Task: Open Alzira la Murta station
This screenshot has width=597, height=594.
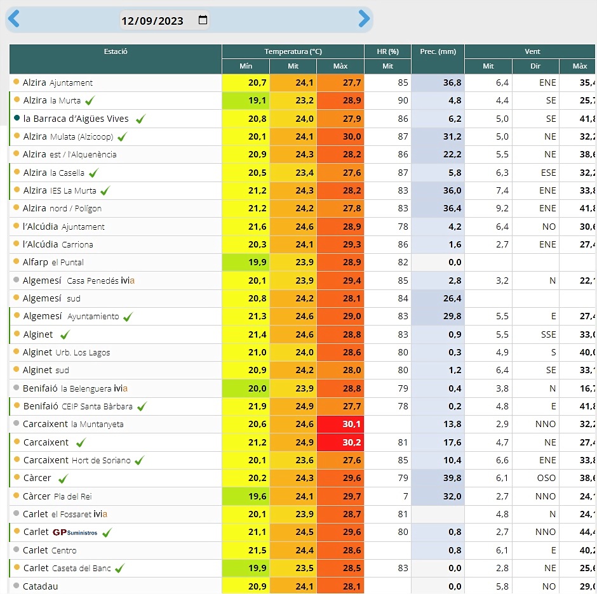Action: 52,100
